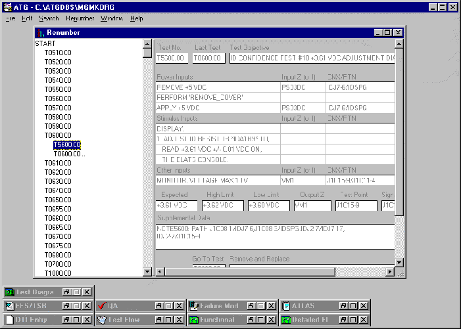The width and height of the screenshot is (461, 329).
Task: Click the tree list scroll down arrow
Action: click(147, 271)
